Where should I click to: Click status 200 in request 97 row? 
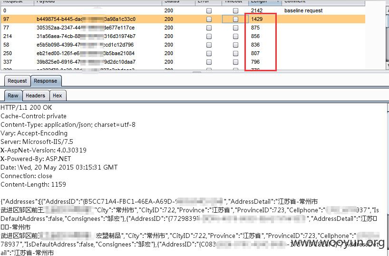click(169, 19)
